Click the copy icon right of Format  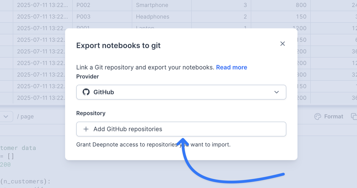[354, 117]
